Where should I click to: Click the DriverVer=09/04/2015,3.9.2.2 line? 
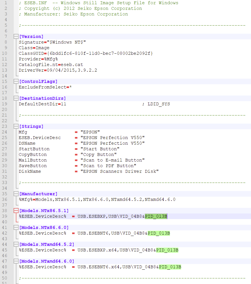click(58, 70)
